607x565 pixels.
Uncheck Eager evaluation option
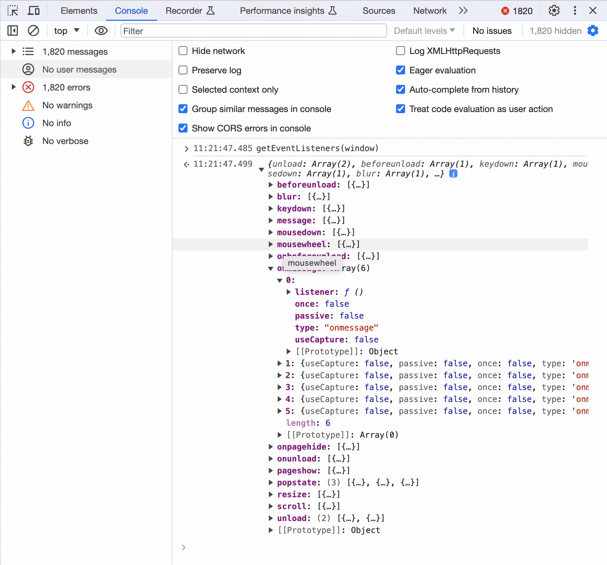click(401, 70)
